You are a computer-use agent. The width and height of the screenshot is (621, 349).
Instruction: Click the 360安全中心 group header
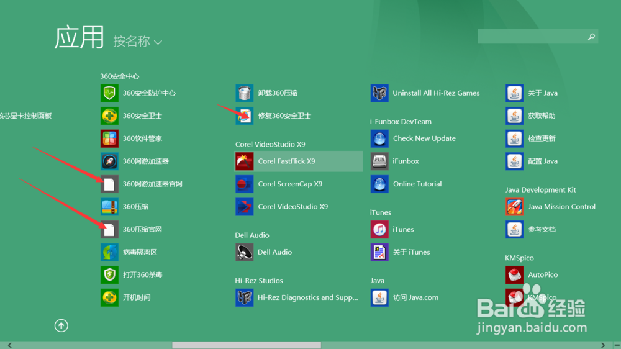pyautogui.click(x=119, y=76)
